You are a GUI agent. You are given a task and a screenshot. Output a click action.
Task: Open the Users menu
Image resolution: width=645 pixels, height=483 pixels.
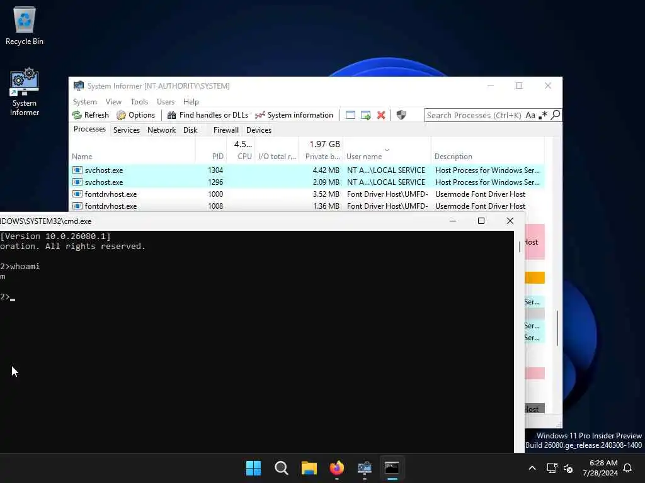(x=166, y=101)
